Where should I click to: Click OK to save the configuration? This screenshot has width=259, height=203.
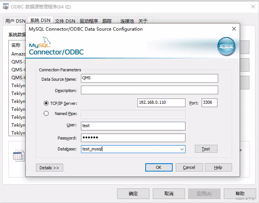159,167
